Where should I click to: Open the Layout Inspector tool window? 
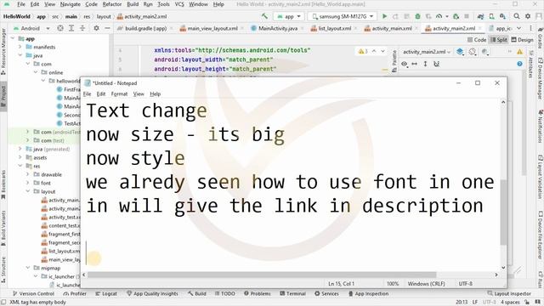509,293
